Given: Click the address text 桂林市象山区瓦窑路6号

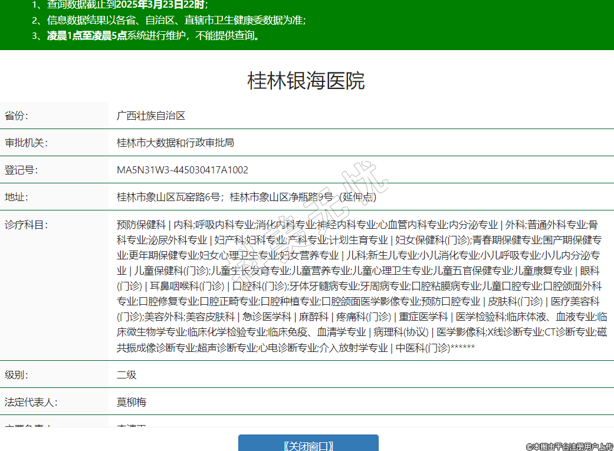Looking at the screenshot, I should pyautogui.click(x=168, y=197).
